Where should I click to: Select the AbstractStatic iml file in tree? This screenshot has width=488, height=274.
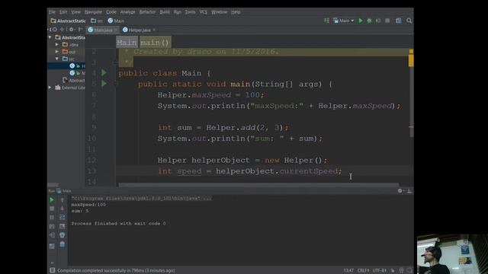click(73, 81)
